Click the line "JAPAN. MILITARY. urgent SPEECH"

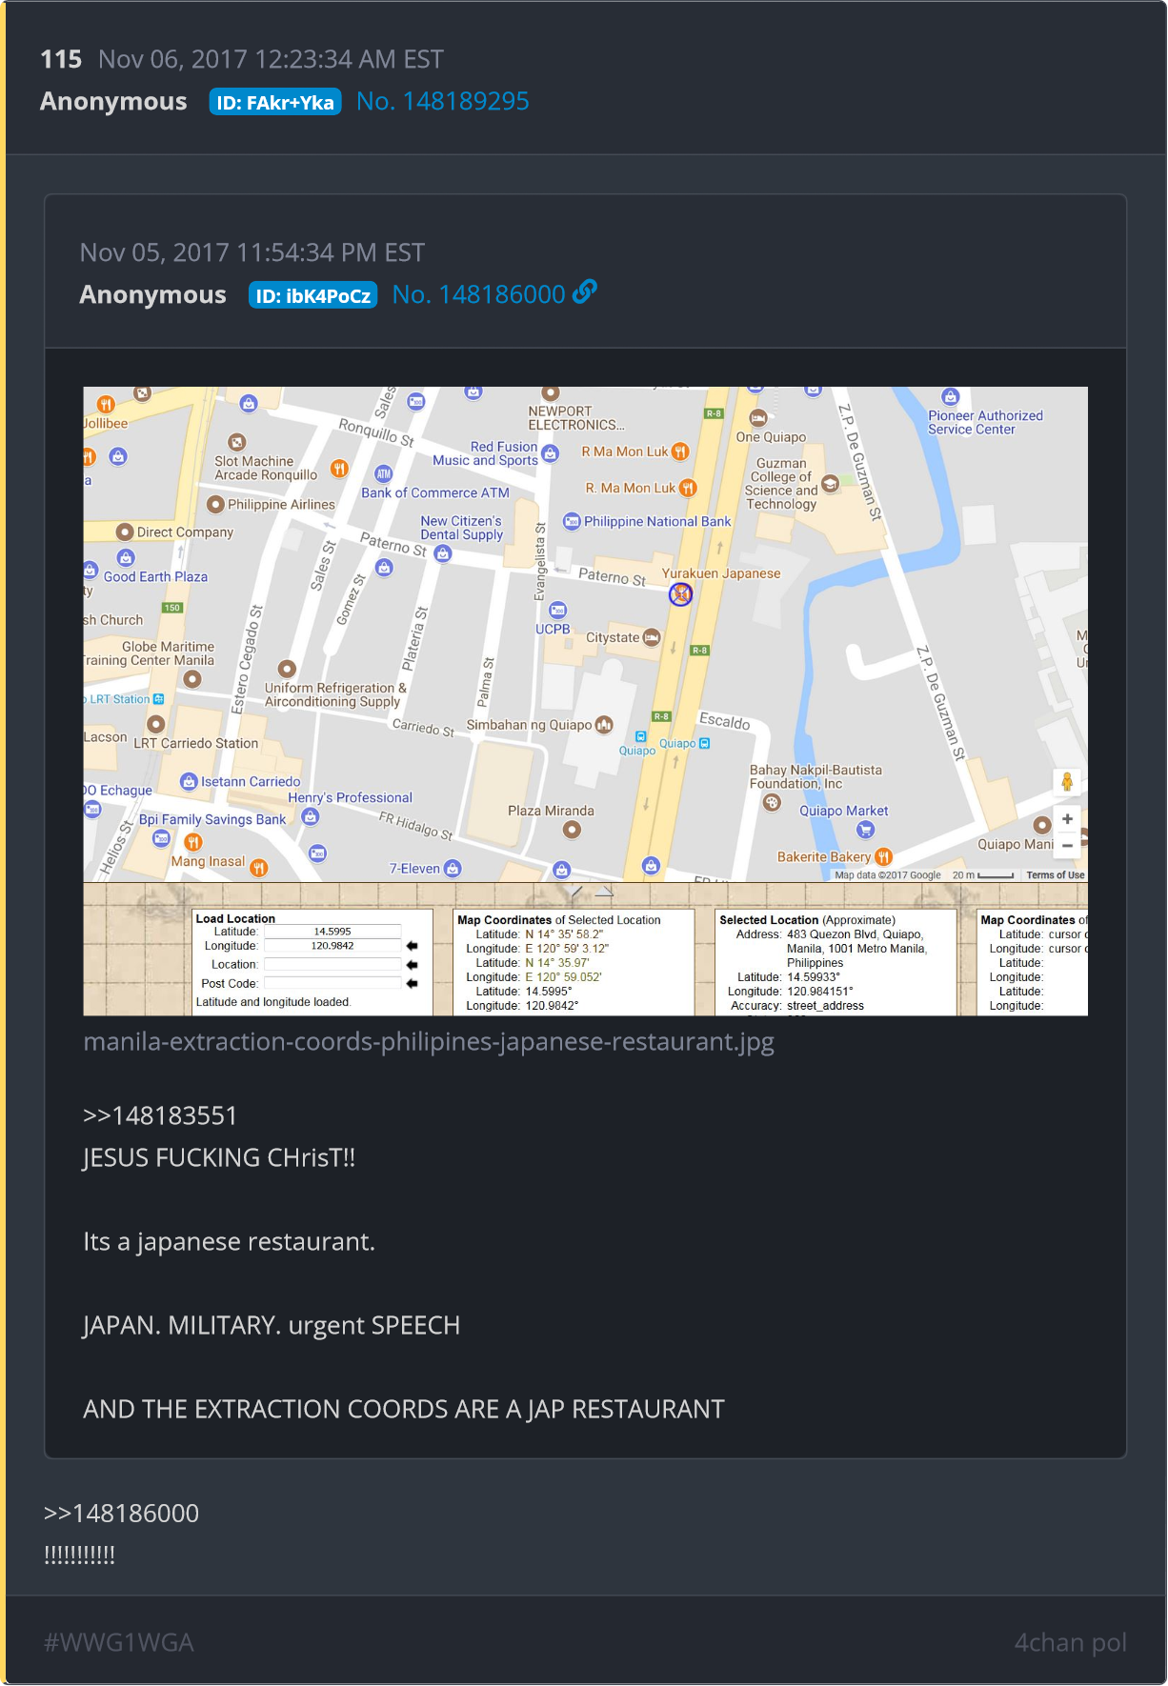272,1325
